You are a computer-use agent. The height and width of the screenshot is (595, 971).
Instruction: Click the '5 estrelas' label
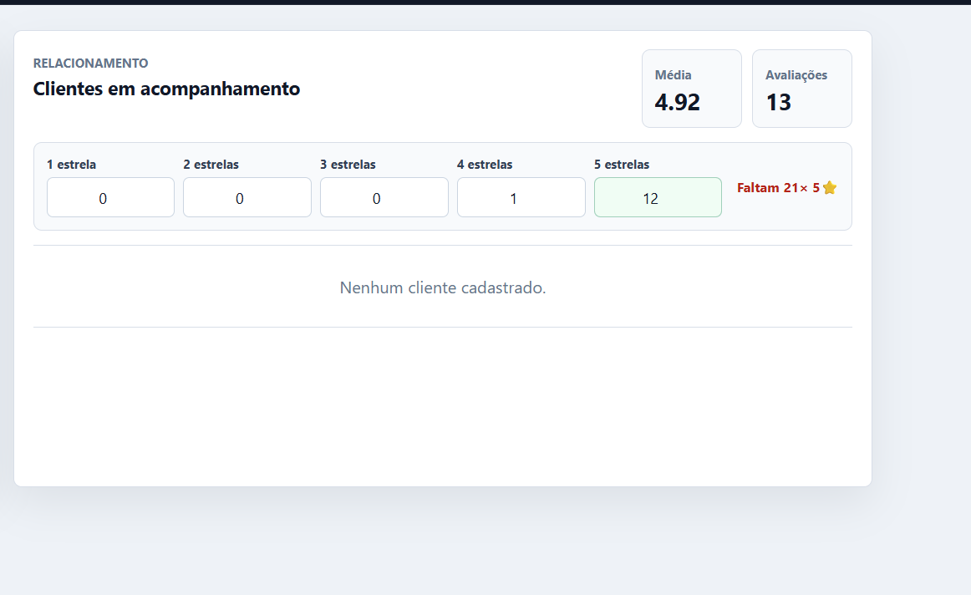click(x=622, y=165)
